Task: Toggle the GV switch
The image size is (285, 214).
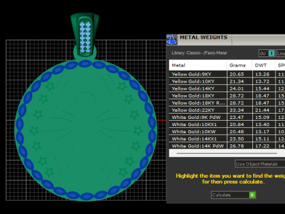Action: click(x=267, y=53)
